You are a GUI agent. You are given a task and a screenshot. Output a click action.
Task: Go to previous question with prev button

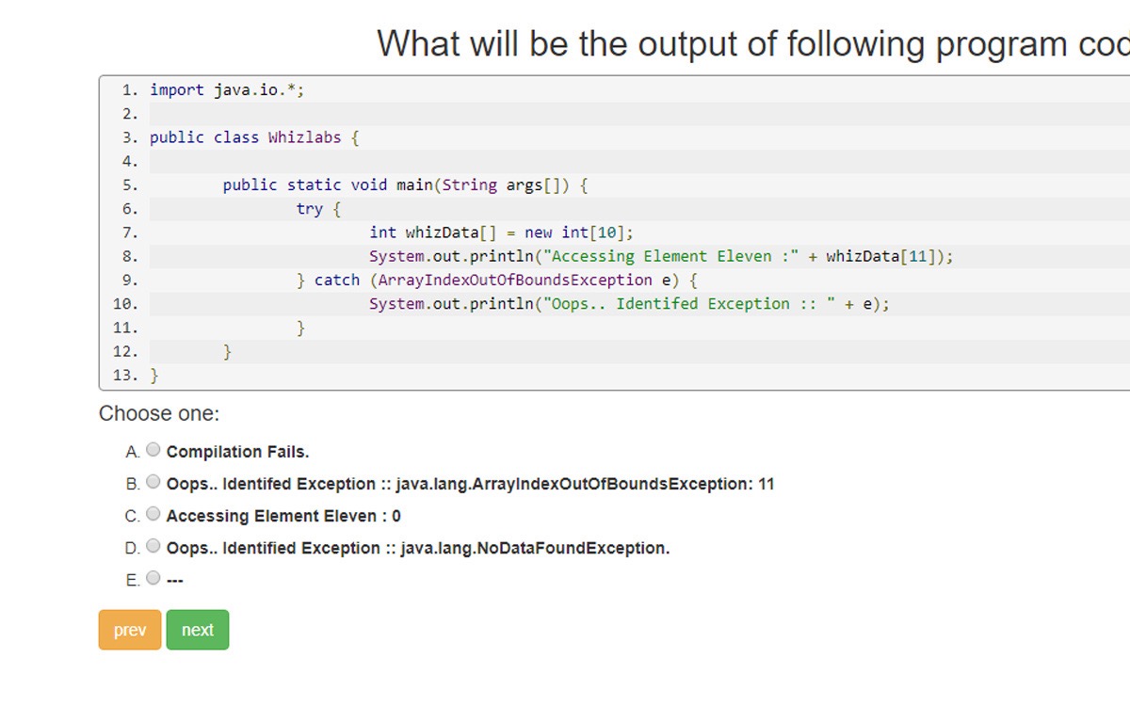click(130, 630)
